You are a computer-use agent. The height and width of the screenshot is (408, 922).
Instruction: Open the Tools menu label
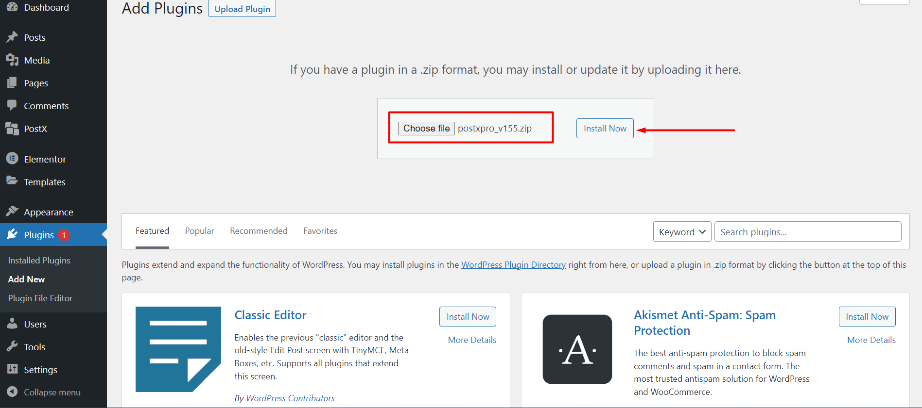click(x=35, y=347)
